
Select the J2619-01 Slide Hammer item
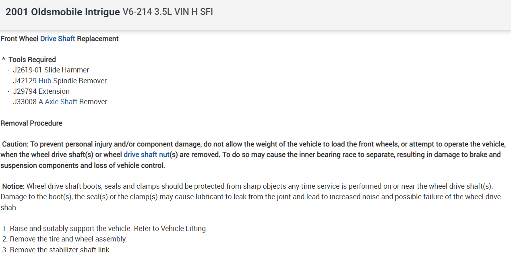(x=51, y=70)
